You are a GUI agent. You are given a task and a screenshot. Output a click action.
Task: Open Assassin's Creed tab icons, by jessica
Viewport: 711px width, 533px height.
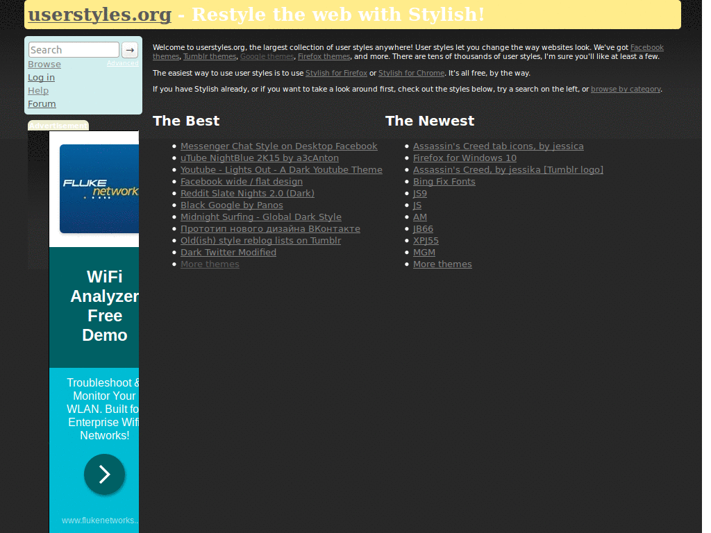[x=499, y=146]
